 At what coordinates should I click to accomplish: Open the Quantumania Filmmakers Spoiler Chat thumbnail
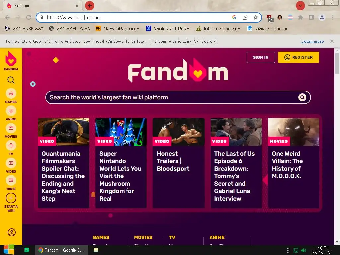(63, 132)
